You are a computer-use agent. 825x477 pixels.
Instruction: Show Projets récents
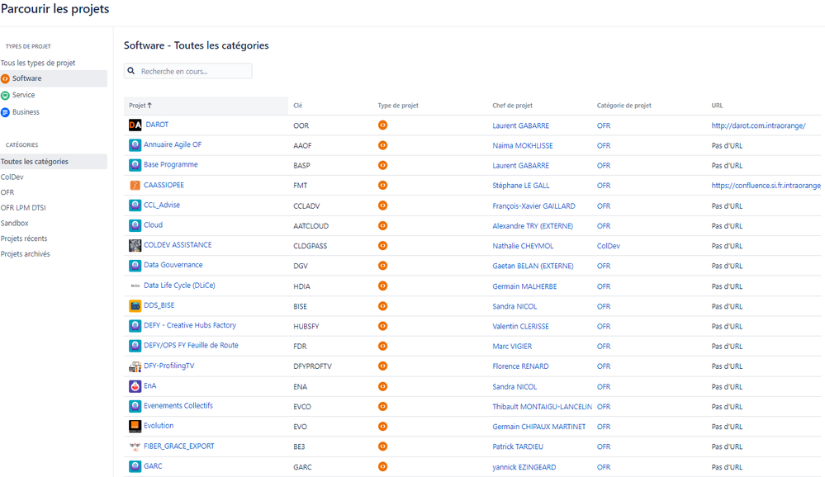[x=24, y=238]
